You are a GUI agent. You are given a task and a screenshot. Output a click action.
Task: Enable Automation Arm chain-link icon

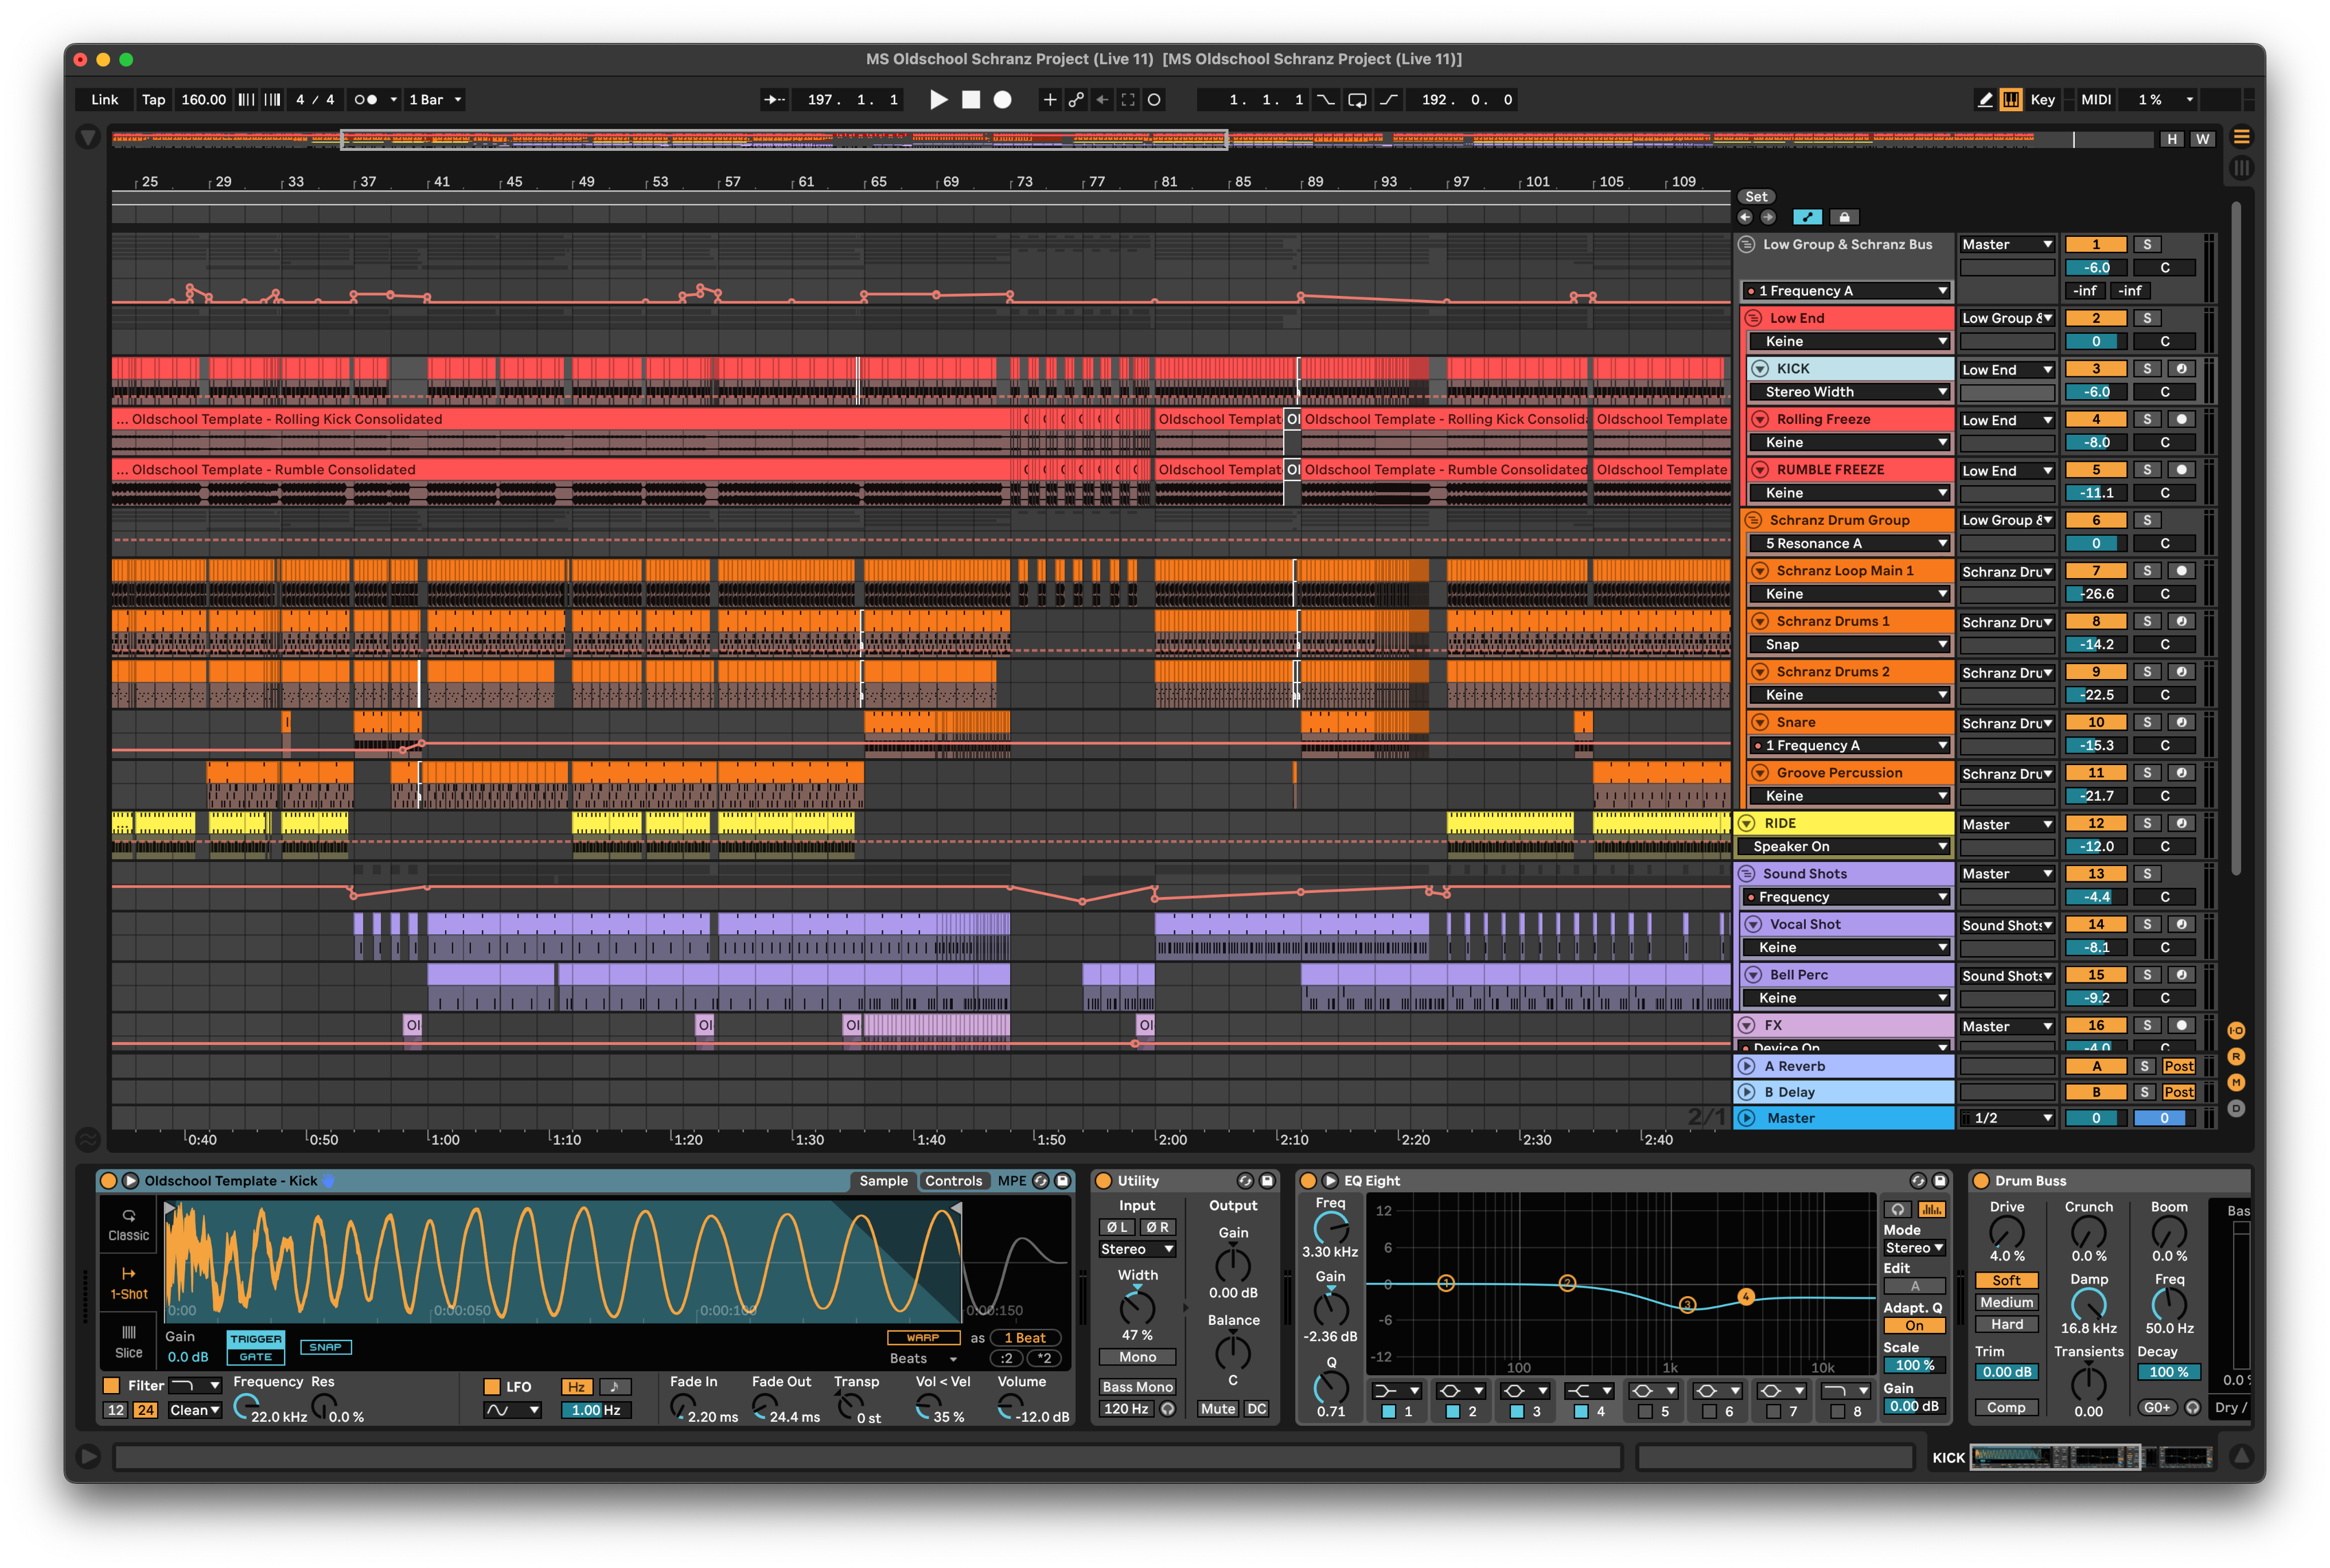coord(1076,100)
